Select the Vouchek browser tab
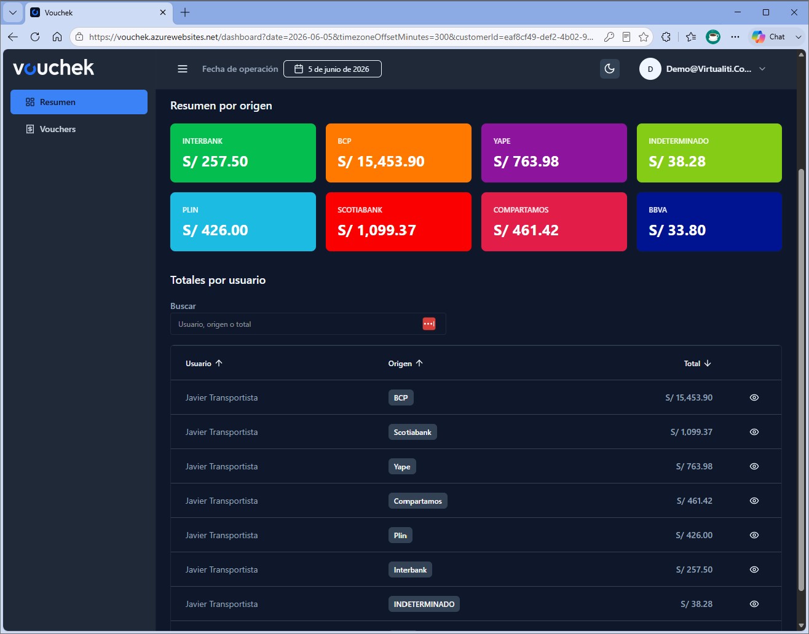This screenshot has width=809, height=634. pyautogui.click(x=98, y=12)
